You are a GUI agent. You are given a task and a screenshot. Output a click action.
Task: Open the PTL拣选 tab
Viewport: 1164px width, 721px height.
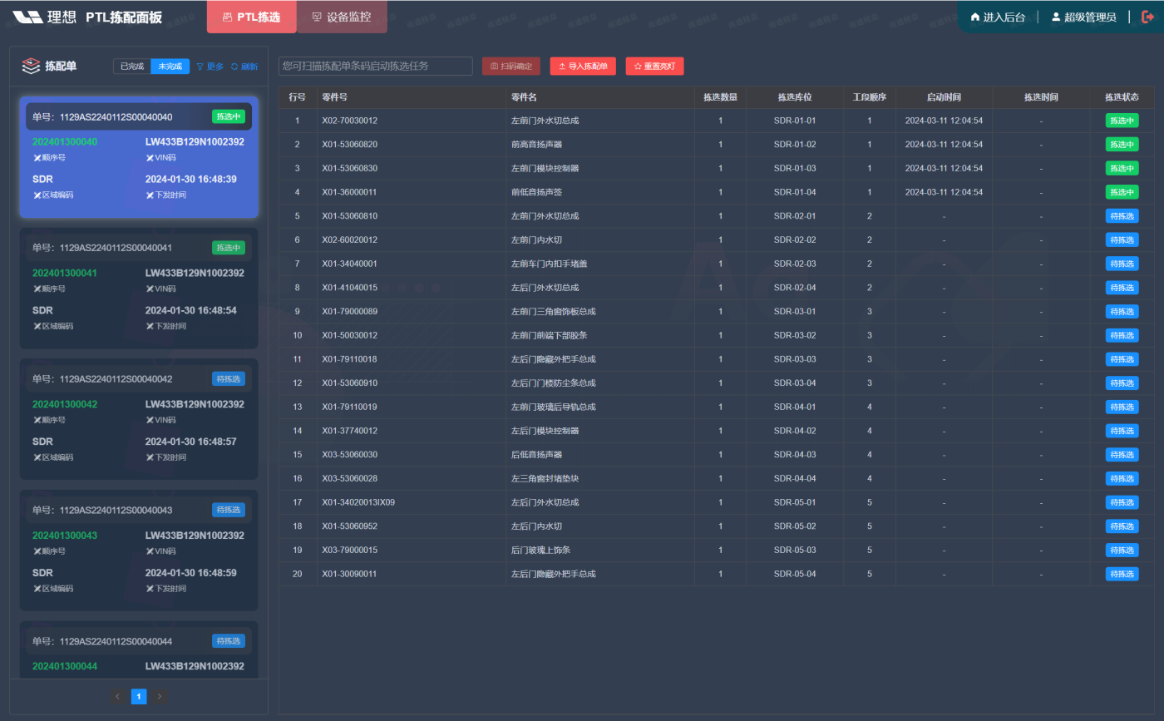(x=251, y=17)
